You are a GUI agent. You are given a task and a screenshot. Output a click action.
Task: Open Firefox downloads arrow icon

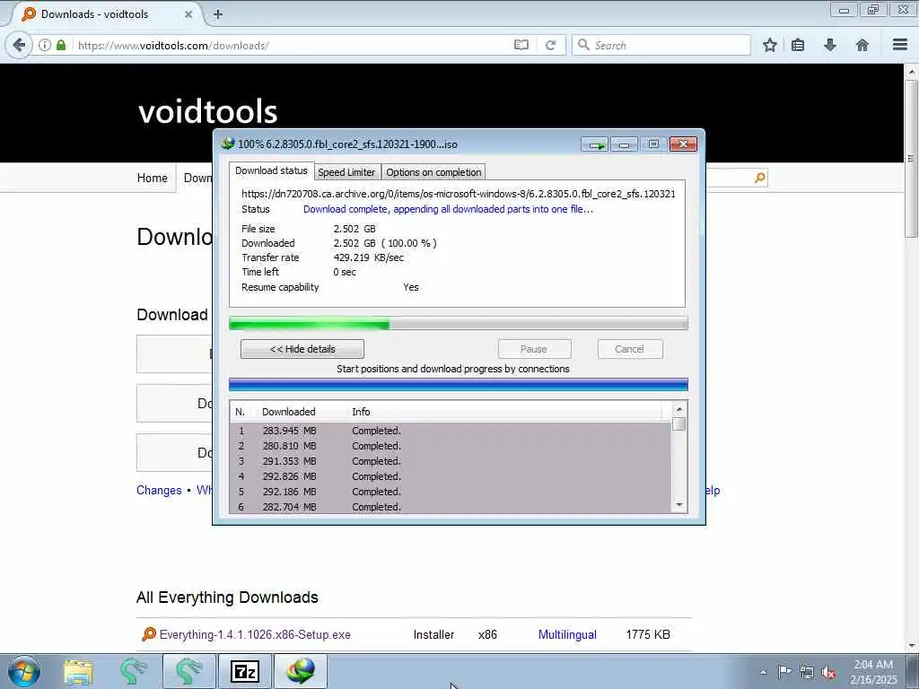click(x=830, y=45)
